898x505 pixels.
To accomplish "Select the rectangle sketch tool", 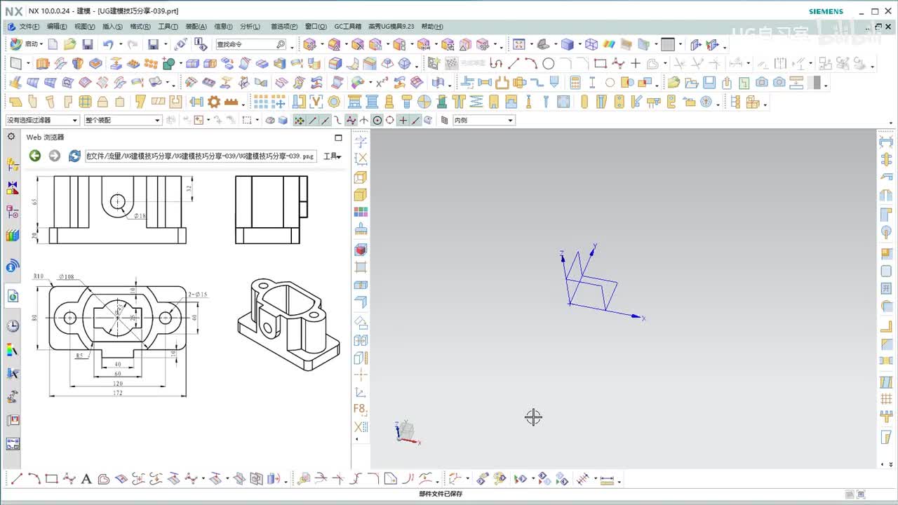I will 600,64.
